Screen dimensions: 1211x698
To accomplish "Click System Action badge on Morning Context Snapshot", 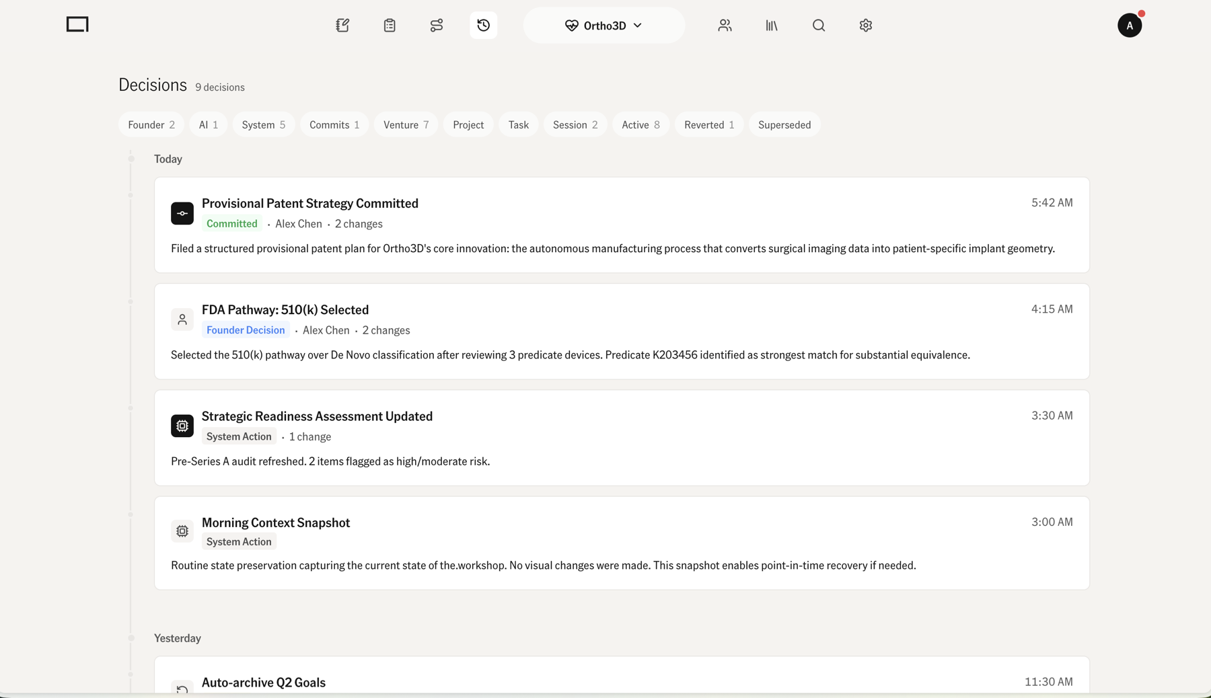I will coord(239,541).
